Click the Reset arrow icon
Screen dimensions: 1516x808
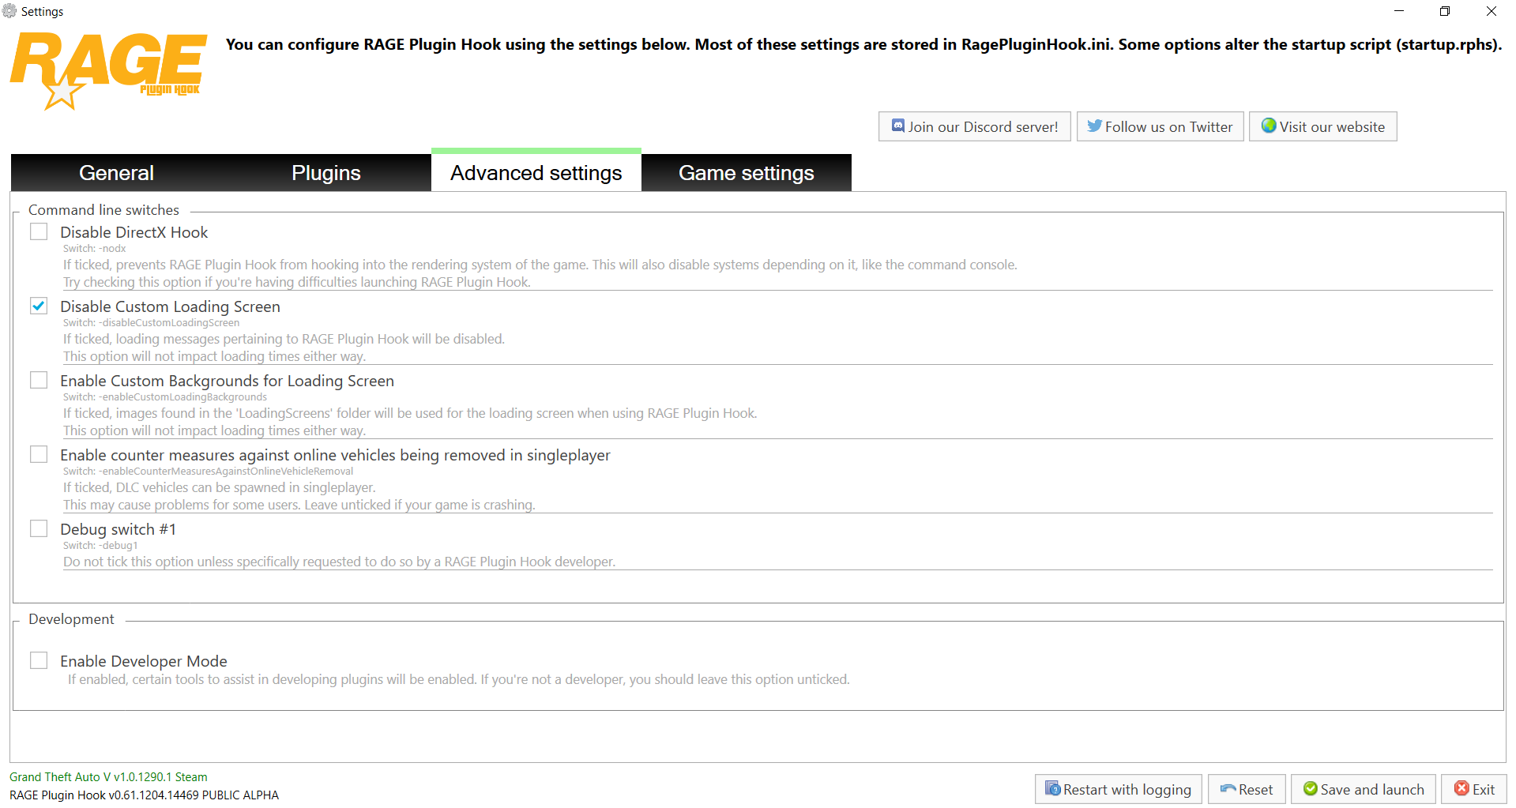[1228, 789]
